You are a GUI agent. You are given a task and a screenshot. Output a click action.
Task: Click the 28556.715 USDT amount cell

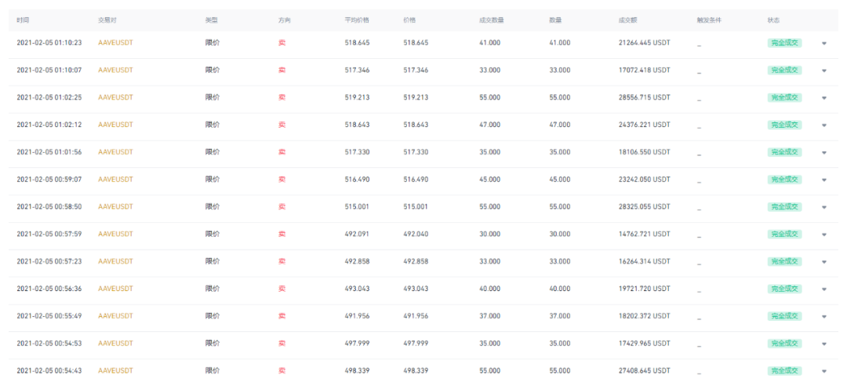pos(645,97)
